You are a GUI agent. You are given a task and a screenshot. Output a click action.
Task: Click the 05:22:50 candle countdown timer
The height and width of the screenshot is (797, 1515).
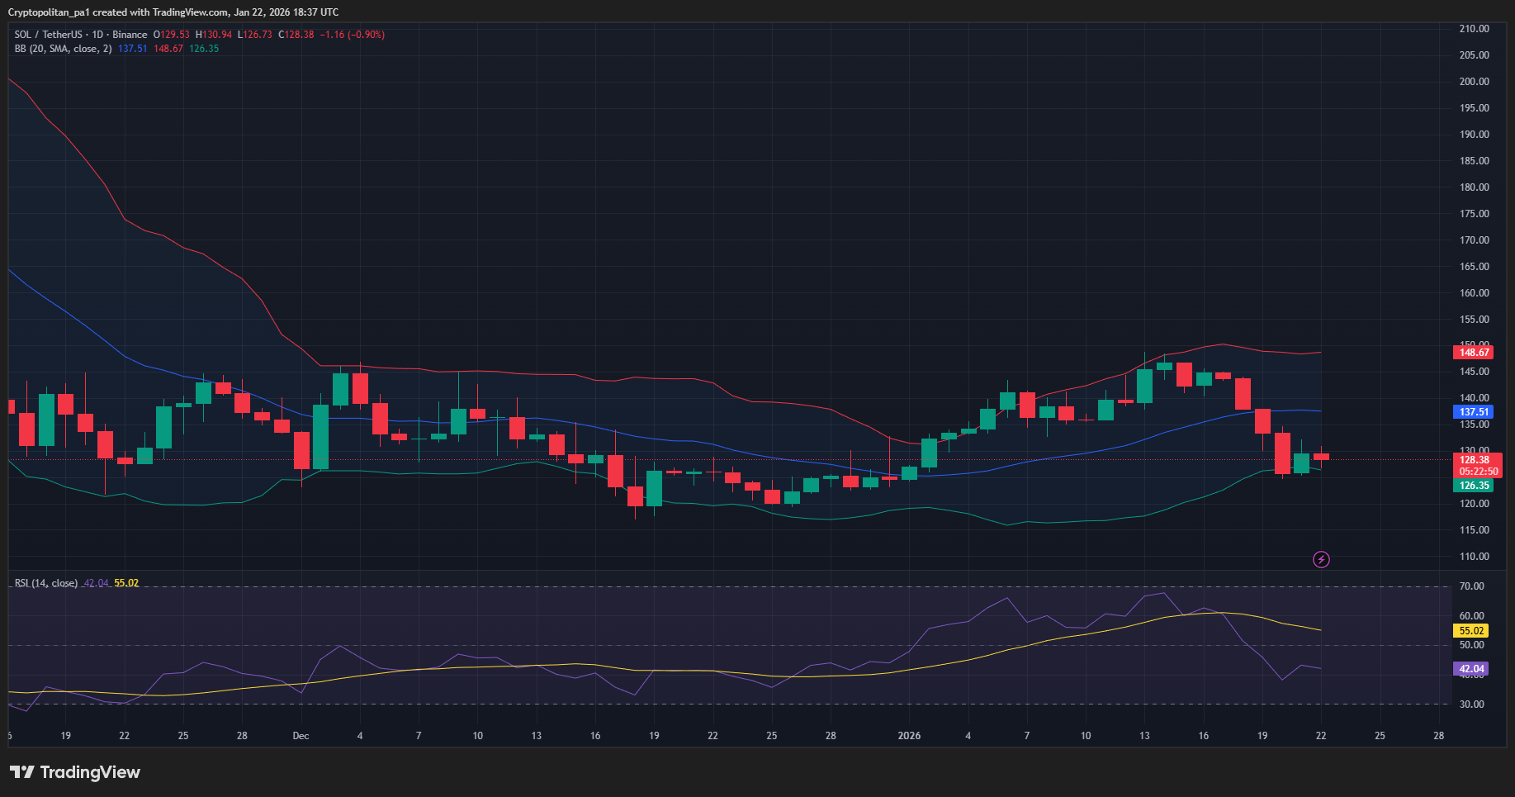(x=1477, y=472)
